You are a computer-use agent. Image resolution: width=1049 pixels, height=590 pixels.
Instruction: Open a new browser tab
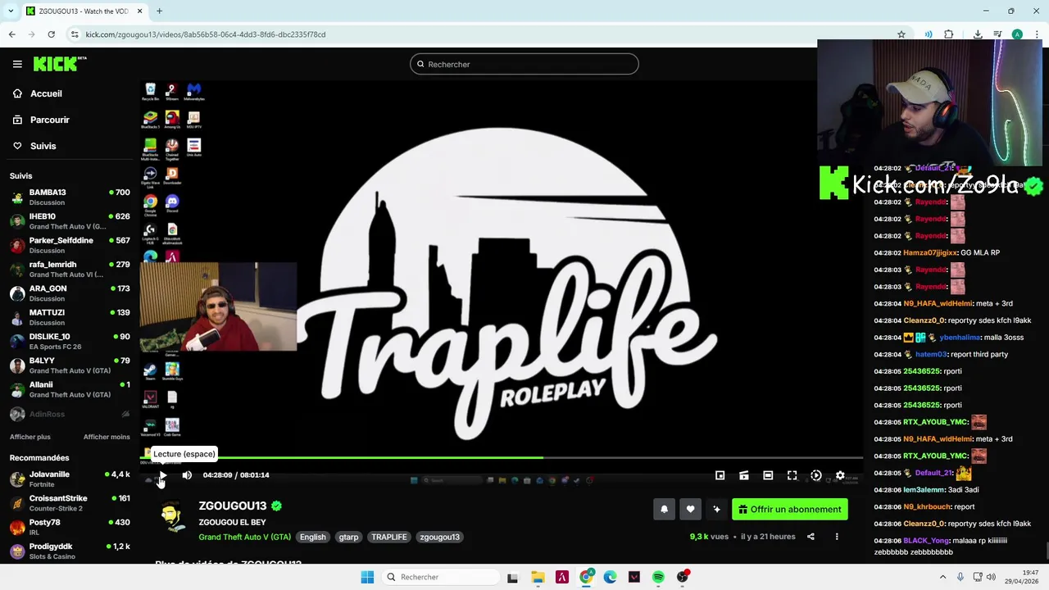click(x=159, y=11)
